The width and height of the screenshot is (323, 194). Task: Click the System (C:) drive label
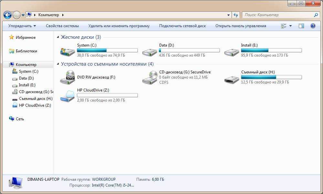point(87,45)
